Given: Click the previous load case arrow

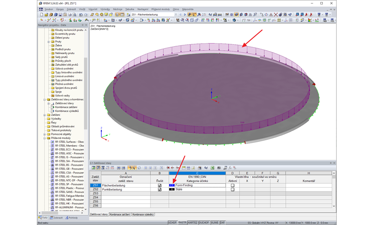Looking at the screenshot, I should coord(181,15).
